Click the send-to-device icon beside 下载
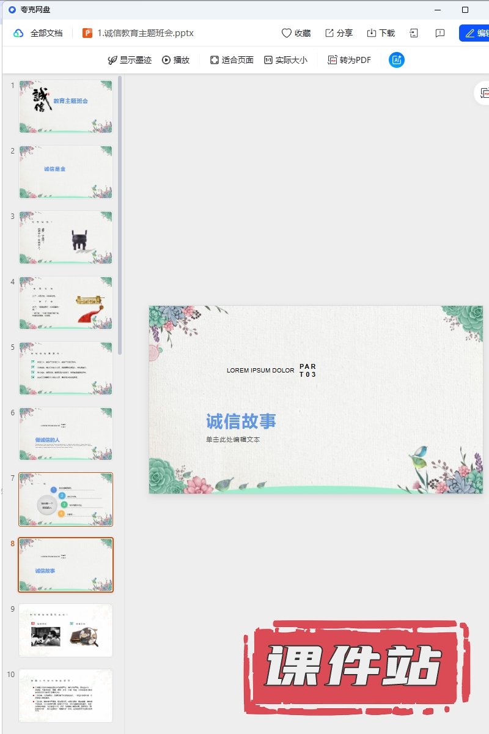489x734 pixels. (x=414, y=33)
